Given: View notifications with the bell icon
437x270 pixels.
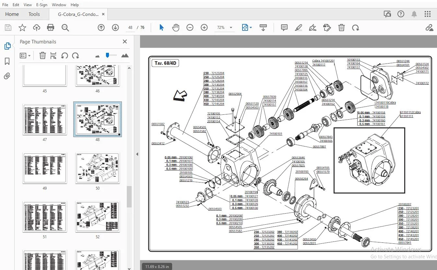Looking at the screenshot, I should pyautogui.click(x=414, y=14).
